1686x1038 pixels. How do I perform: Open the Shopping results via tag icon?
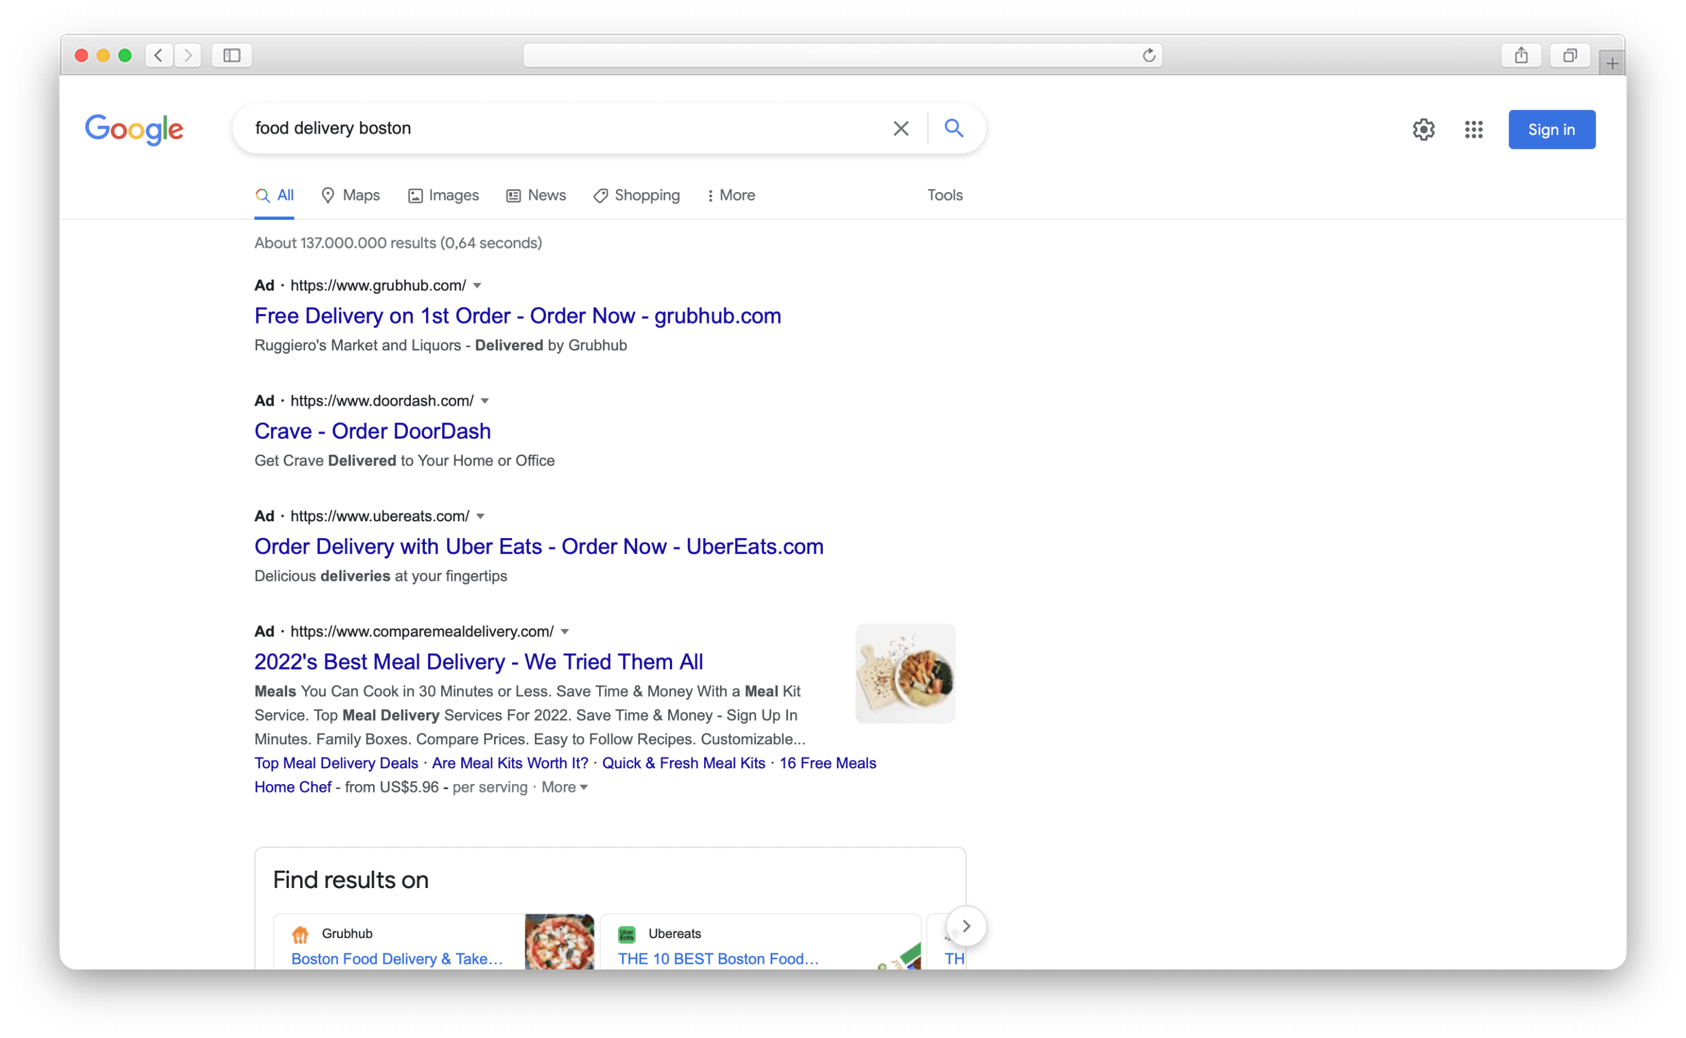599,195
